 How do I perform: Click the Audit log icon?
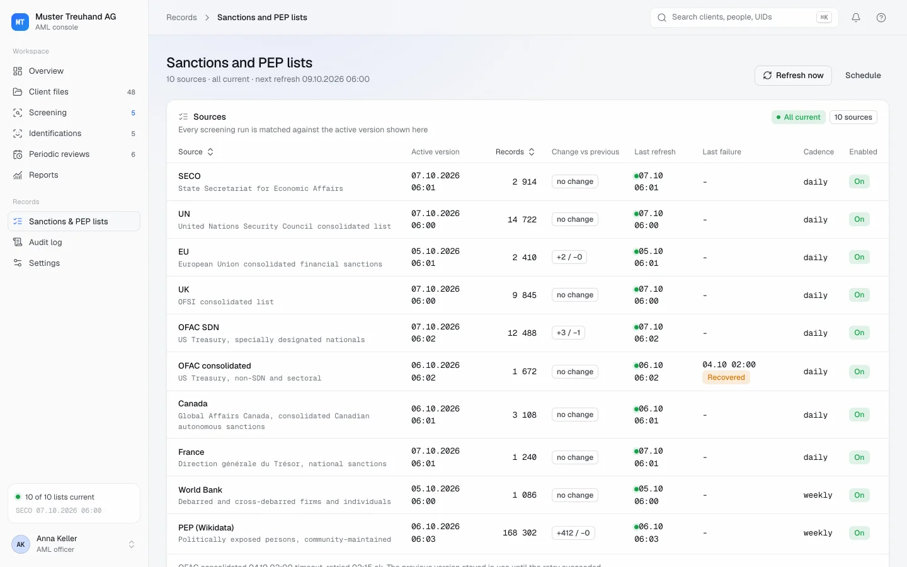pos(18,243)
